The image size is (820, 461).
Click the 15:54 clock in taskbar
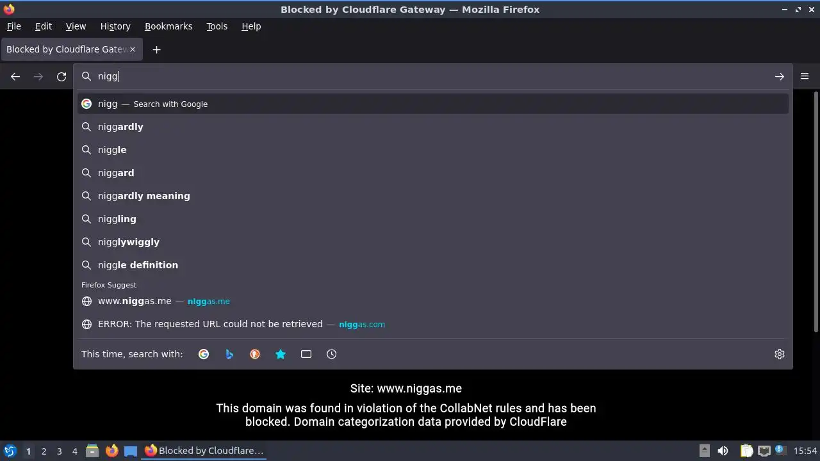(805, 451)
